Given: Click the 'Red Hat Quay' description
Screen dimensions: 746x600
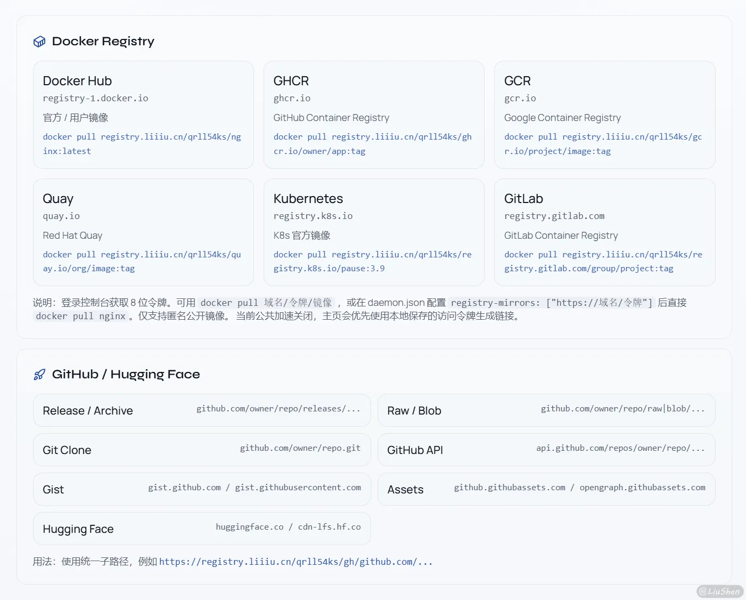Looking at the screenshot, I should tap(72, 236).
